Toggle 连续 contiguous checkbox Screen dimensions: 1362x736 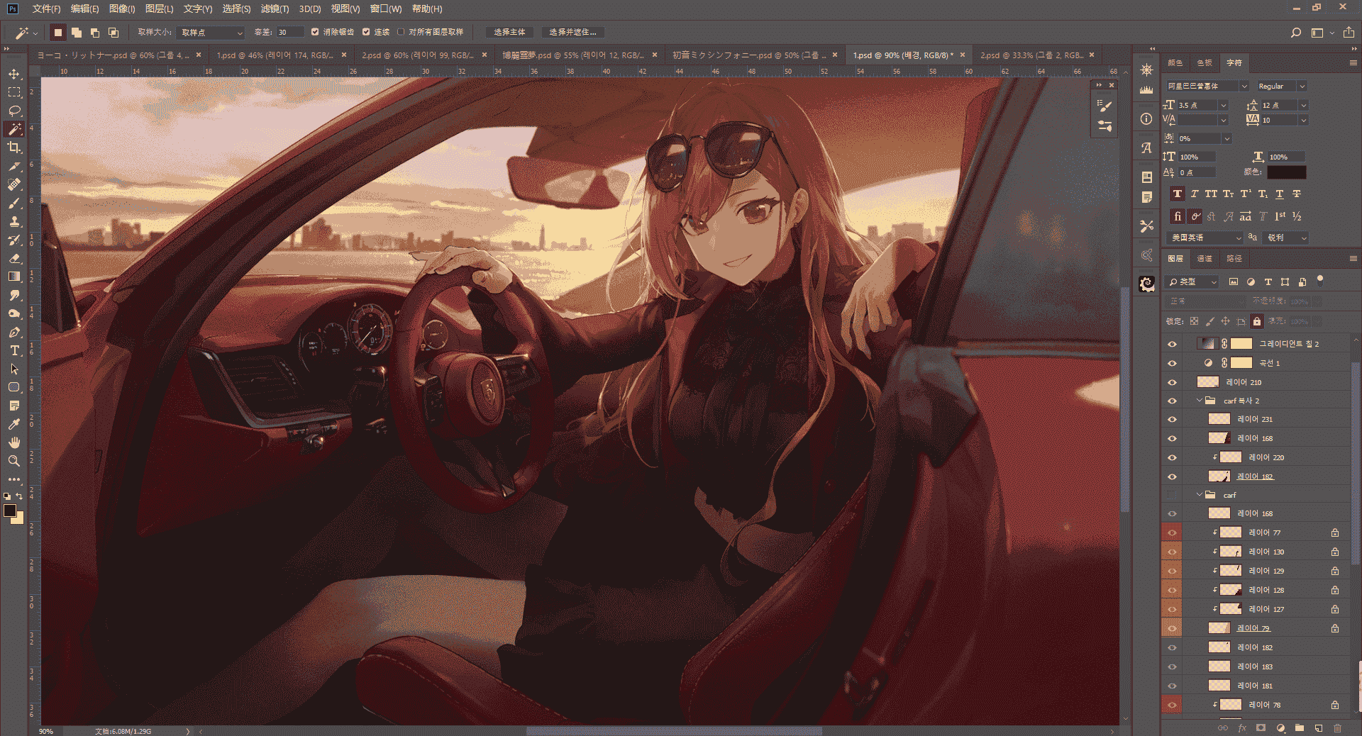click(366, 32)
